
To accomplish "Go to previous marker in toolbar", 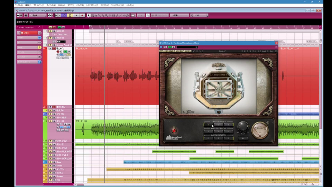I will coord(56,16).
